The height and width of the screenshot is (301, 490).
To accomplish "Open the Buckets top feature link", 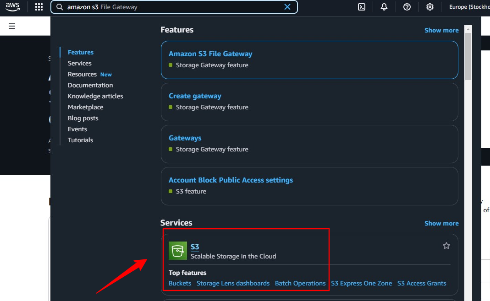I will [180, 283].
